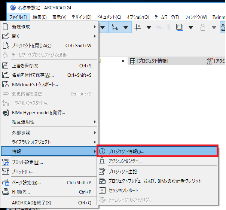Screen dimensions: 226x210
Task: Click the 印刷 printer icon
Action: point(6,192)
